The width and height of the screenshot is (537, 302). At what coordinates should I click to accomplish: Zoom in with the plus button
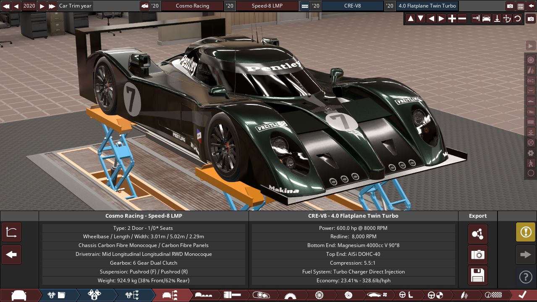452,18
